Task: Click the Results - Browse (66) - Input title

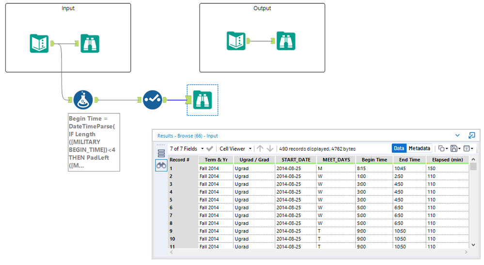Action: [187, 136]
